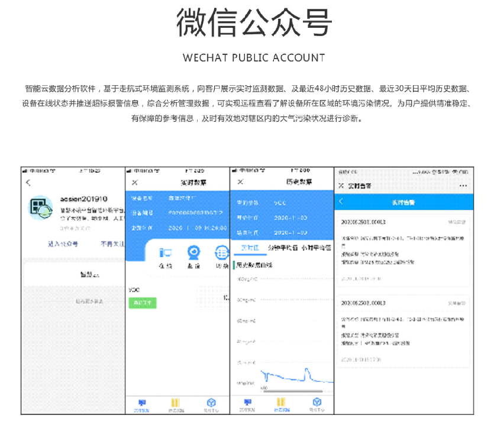Tap the 不再关注 unfollow link
The width and height of the screenshot is (494, 438).
(x=112, y=244)
